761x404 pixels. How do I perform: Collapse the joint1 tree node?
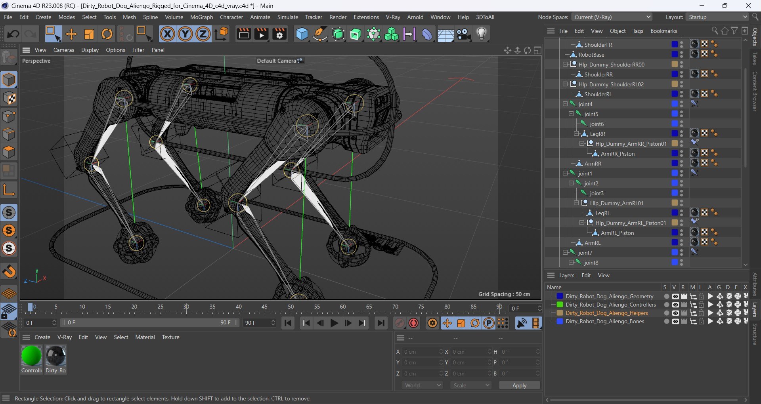tap(566, 173)
